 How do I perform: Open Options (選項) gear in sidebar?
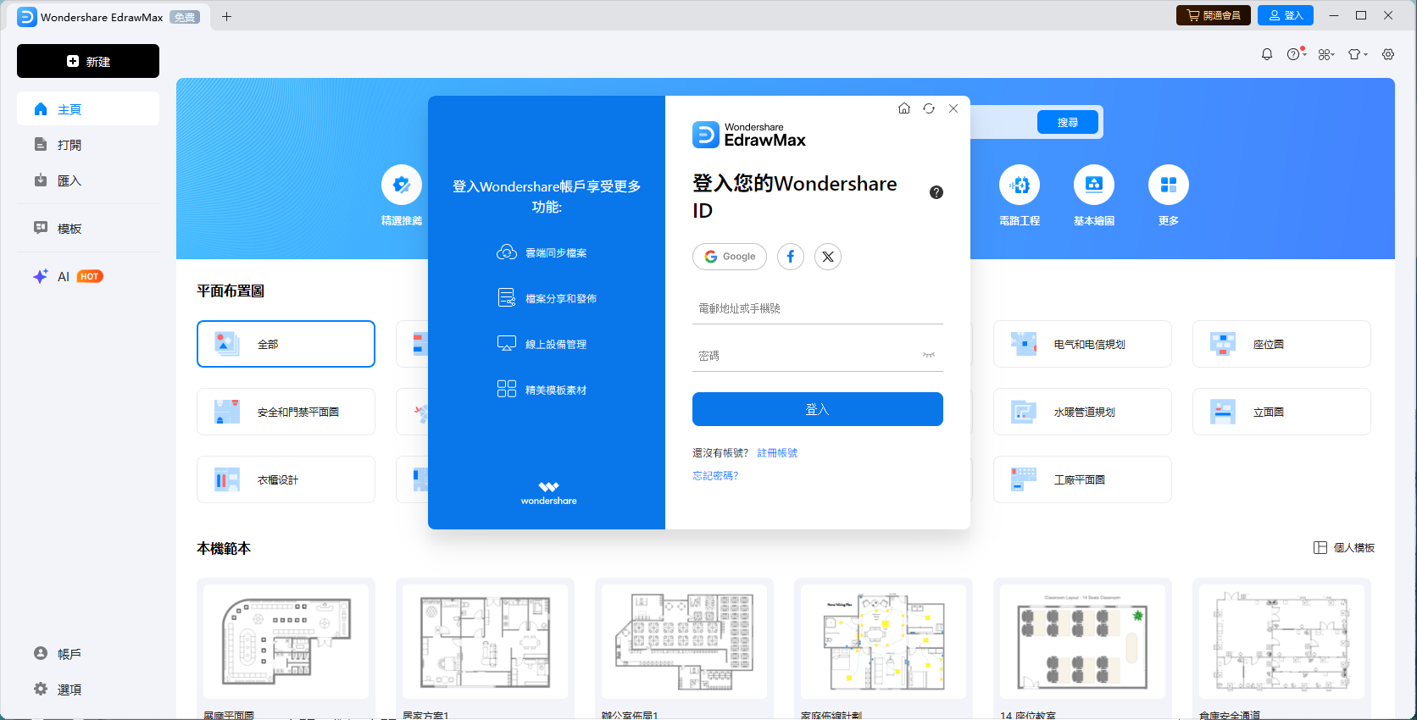point(88,690)
